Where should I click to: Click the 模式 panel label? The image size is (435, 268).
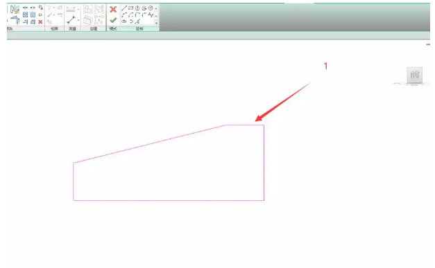tap(113, 28)
